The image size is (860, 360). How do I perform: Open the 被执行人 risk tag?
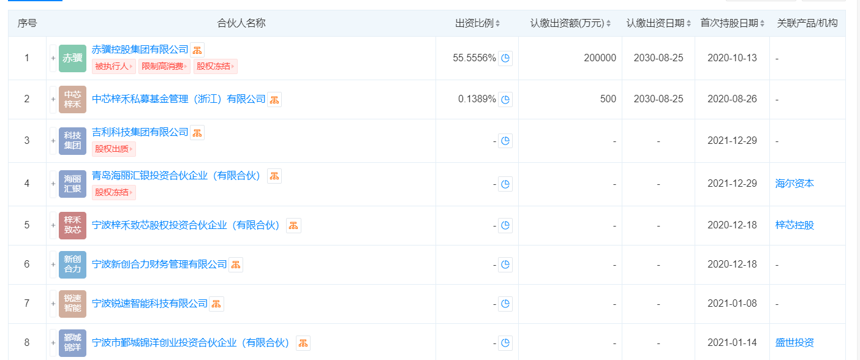[114, 67]
